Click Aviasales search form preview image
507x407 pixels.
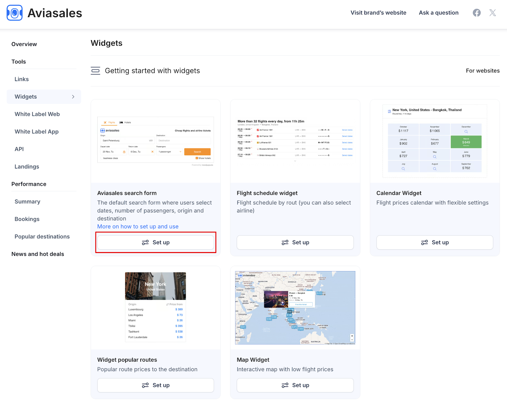click(x=156, y=141)
